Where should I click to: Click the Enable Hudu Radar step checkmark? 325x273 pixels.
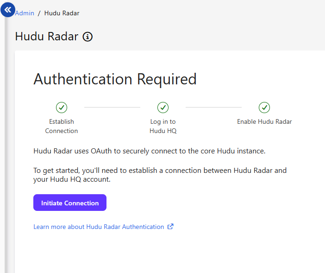264,108
